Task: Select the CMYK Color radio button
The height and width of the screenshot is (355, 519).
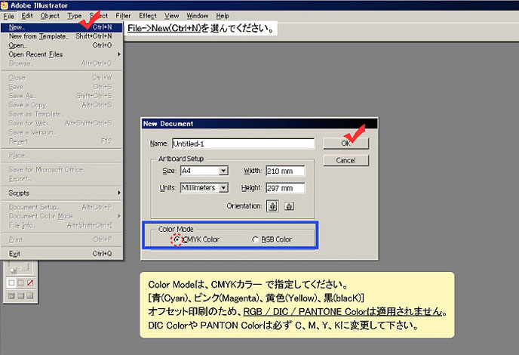Action: (x=177, y=239)
